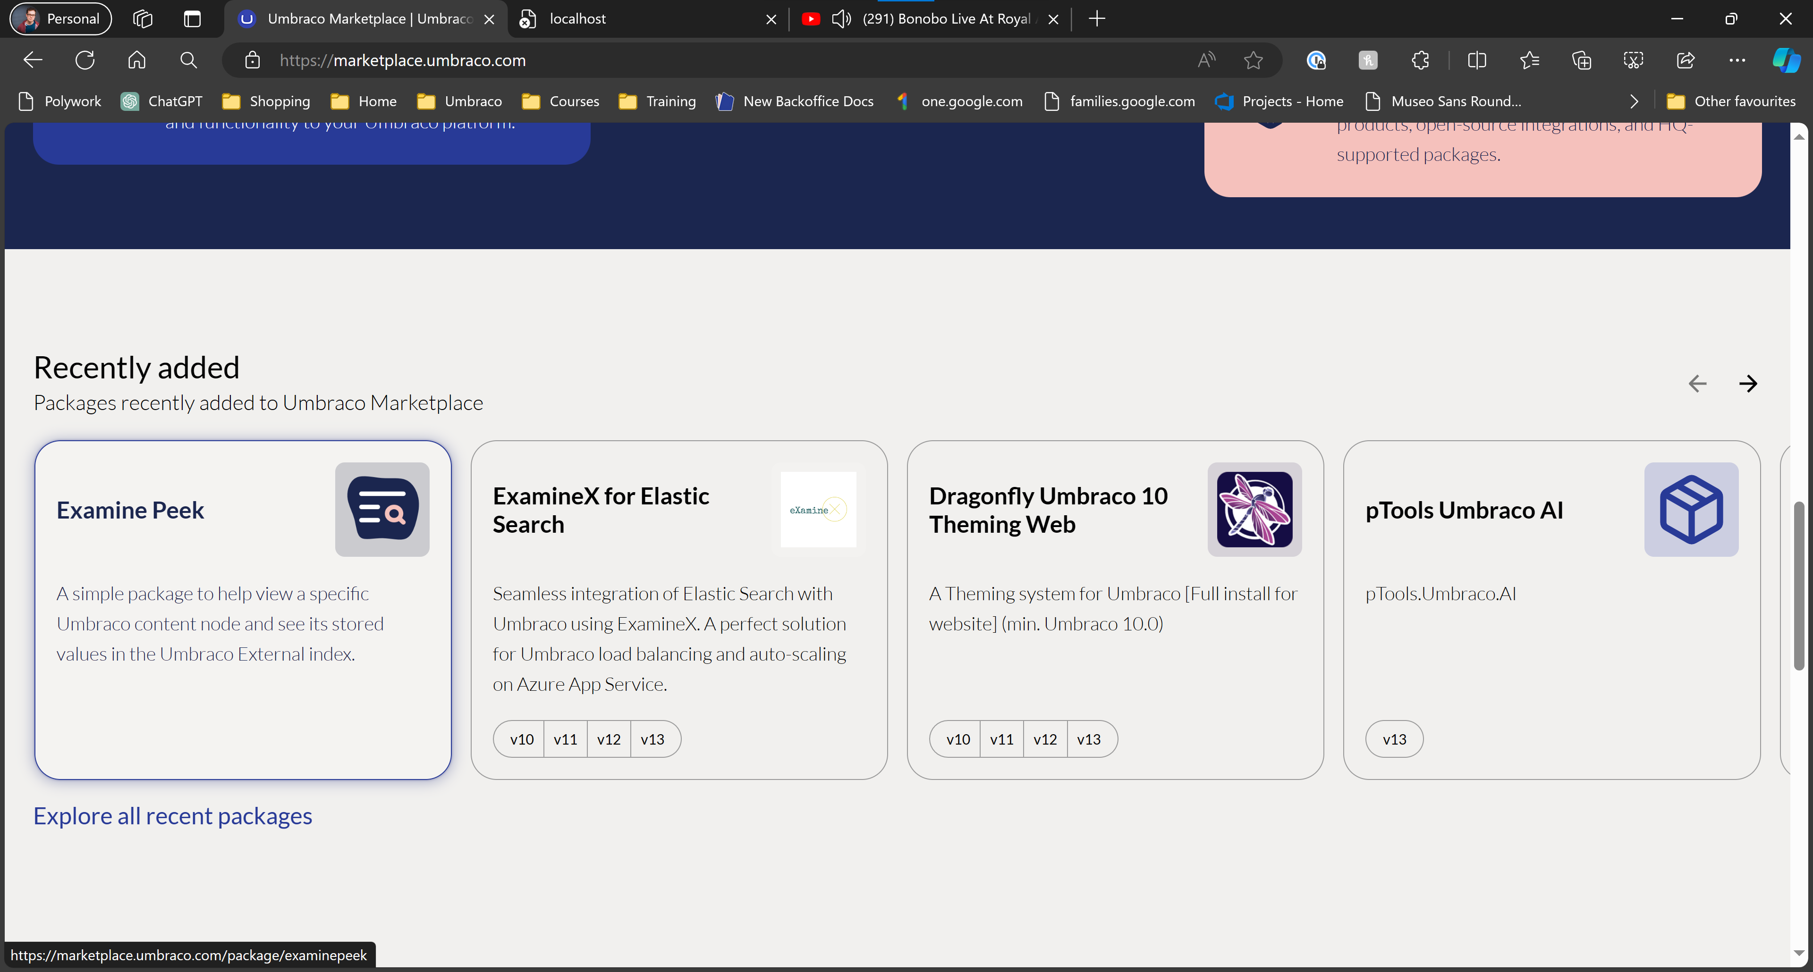
Task: Open the Shopping favourites folder
Action: 265,101
